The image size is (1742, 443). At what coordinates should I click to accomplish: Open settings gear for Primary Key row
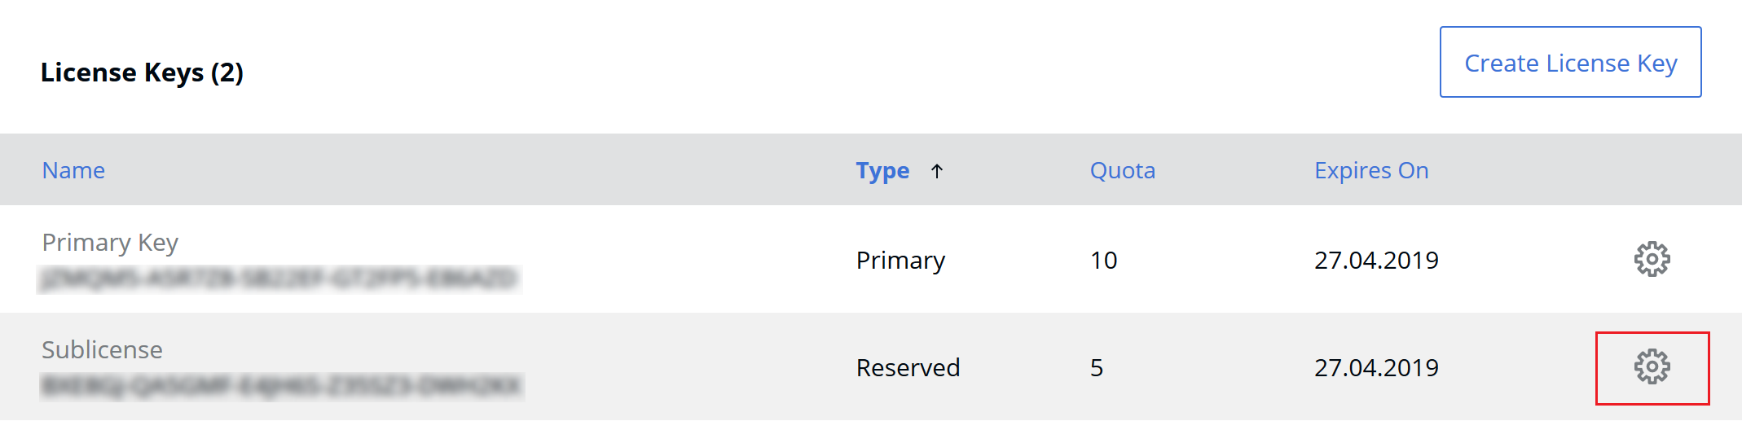1652,259
